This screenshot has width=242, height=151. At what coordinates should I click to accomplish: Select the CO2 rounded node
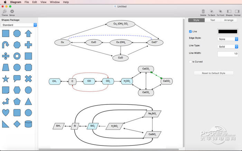pos(108,81)
